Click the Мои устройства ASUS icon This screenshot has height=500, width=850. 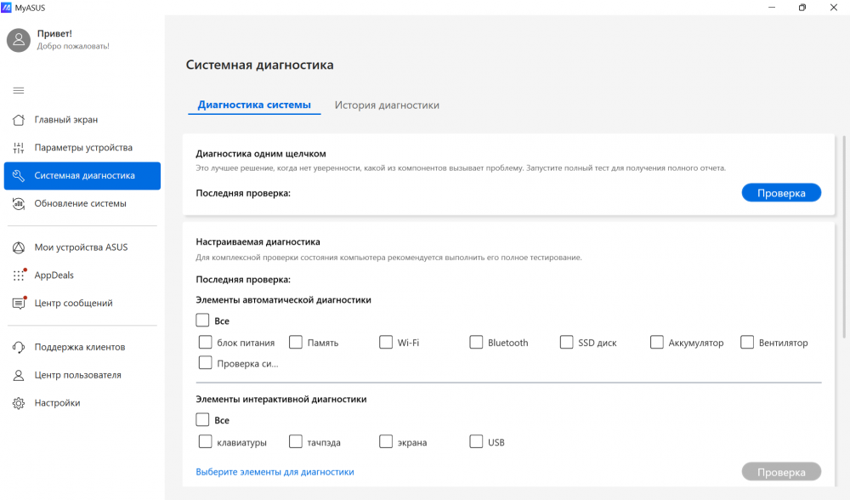19,247
